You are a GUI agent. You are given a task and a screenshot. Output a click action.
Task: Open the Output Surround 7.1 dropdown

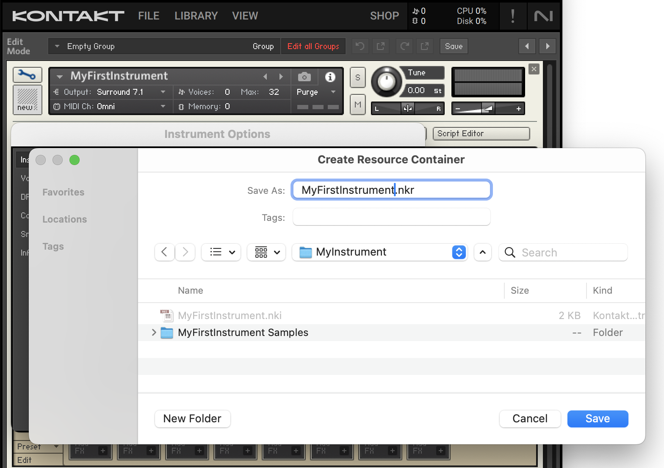point(163,92)
